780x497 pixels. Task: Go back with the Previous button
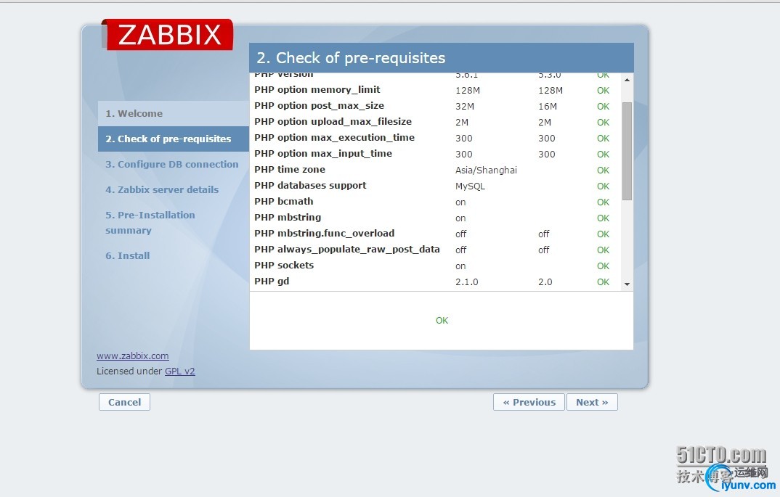(x=529, y=402)
